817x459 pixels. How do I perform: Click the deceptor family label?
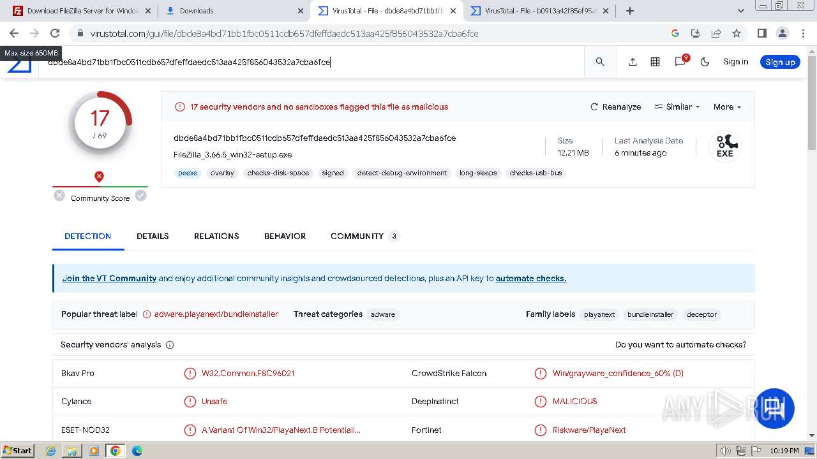(701, 314)
